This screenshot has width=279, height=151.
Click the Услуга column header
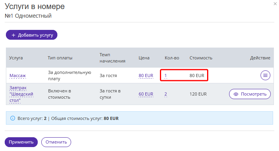coord(16,58)
